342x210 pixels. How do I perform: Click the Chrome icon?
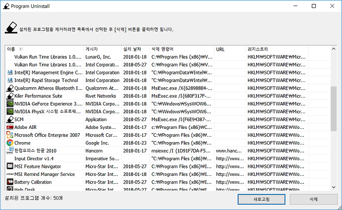(x=10, y=143)
